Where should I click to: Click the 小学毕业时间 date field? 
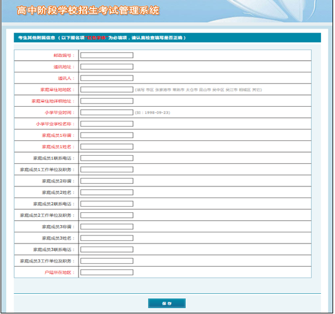coord(107,112)
